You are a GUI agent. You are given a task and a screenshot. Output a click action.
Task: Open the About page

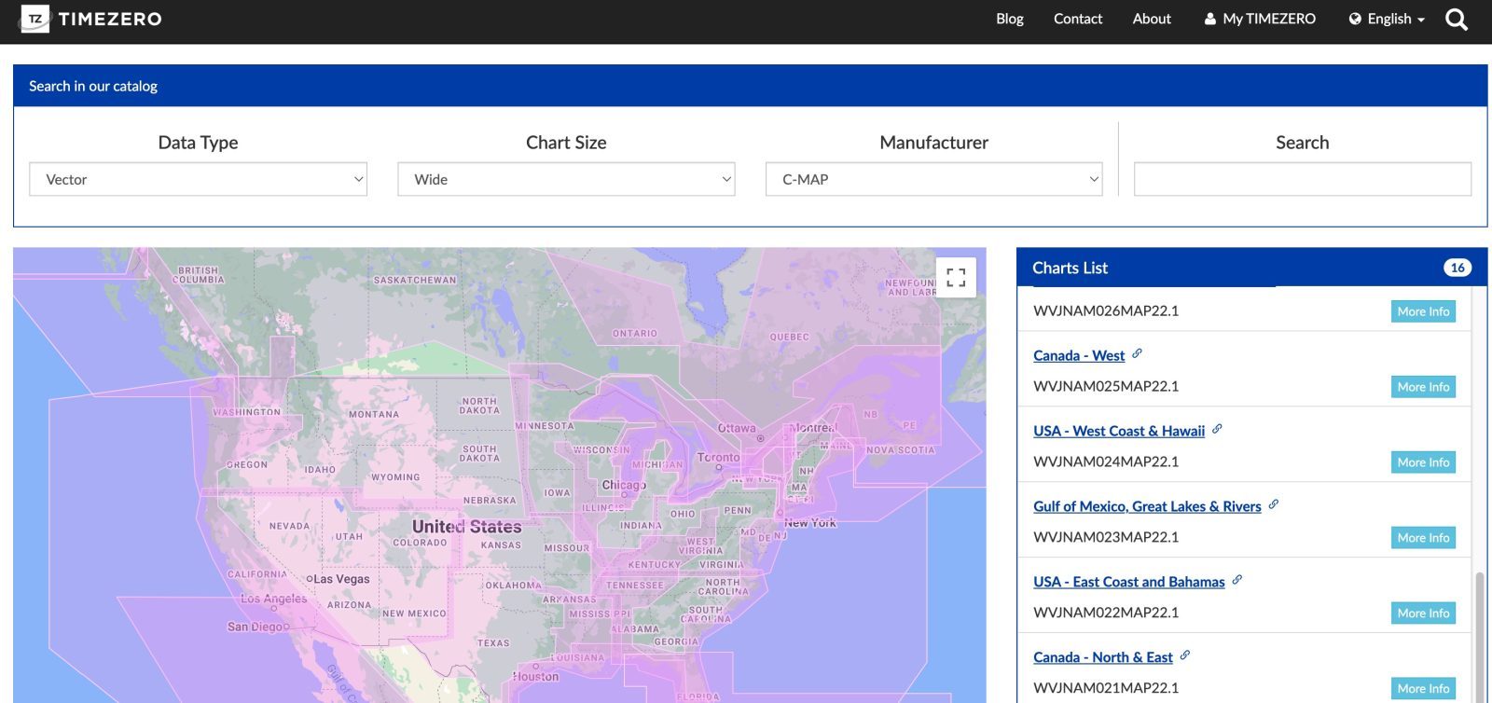pos(1152,19)
